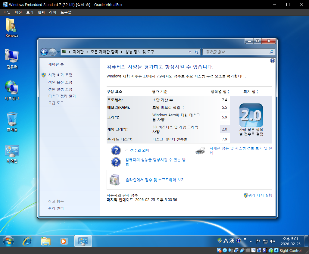Open the Renewa folder on desktop
Image resolution: width=309 pixels, height=254 pixels.
pyautogui.click(x=12, y=27)
